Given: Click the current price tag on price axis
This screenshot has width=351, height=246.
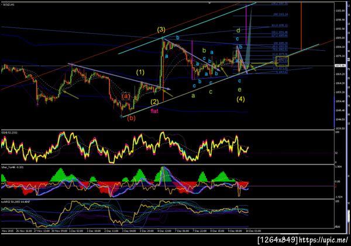Looking at the screenshot, I should pyautogui.click(x=340, y=65).
